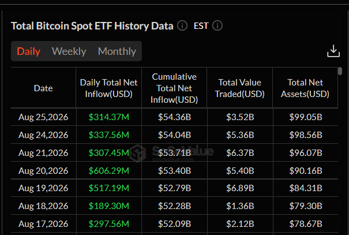Click the EST timezone label
The height and width of the screenshot is (235, 349).
[x=201, y=26]
